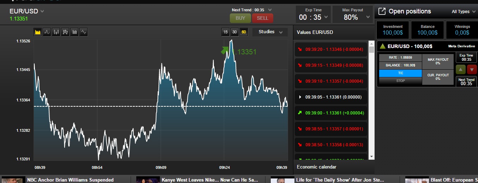The image size is (478, 183).
Task: Expand the EUR/USD asset selector
Action: (x=42, y=11)
